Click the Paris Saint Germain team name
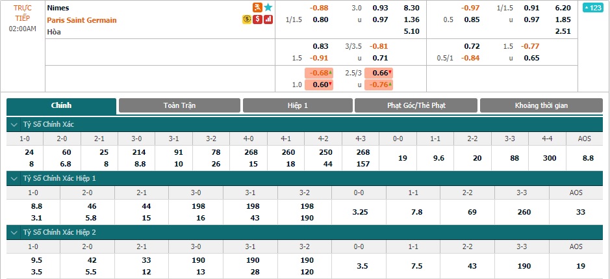 [82, 20]
